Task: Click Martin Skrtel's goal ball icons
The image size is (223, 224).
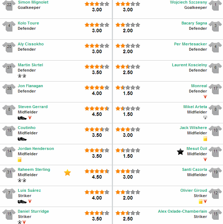Action: click(x=22, y=76)
